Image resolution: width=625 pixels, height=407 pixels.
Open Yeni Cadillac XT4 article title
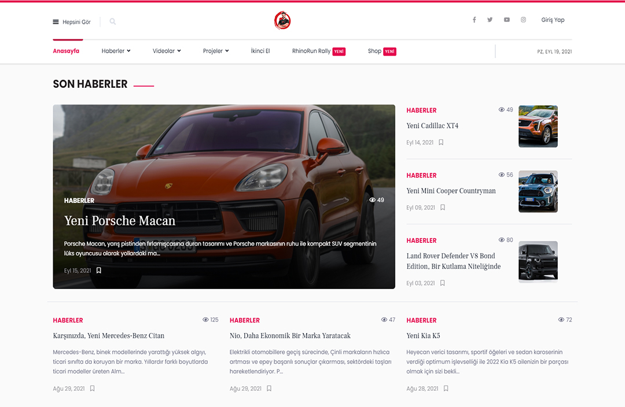coord(432,126)
